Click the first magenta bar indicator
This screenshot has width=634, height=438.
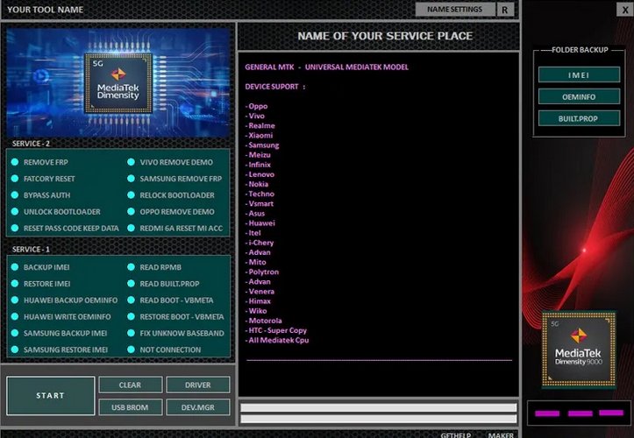click(547, 413)
